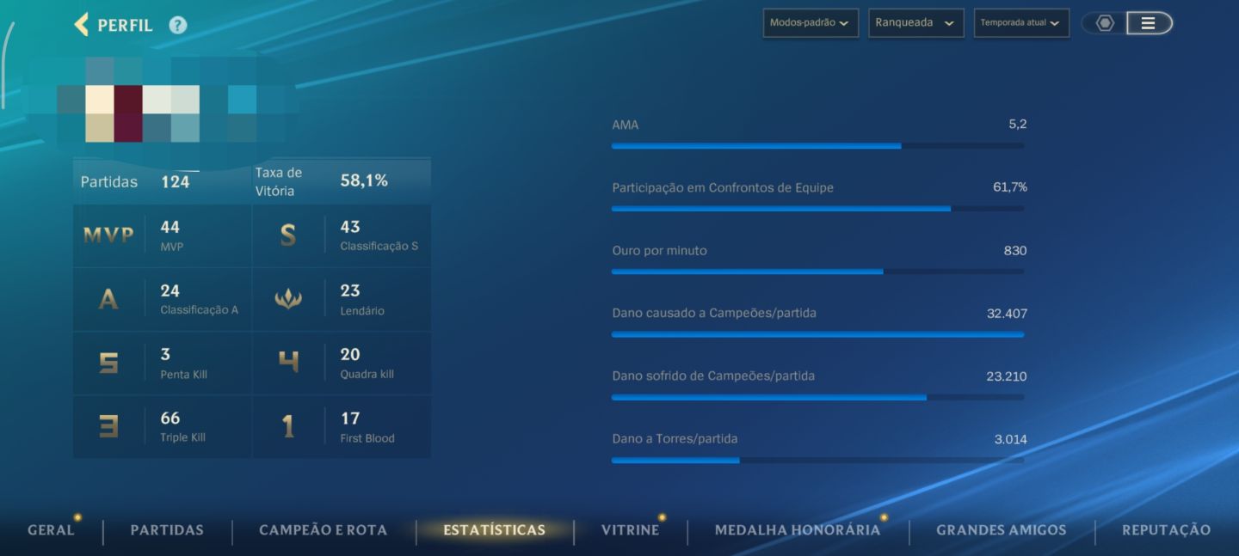
Task: Select the First Blood 1 icon
Action: [288, 426]
